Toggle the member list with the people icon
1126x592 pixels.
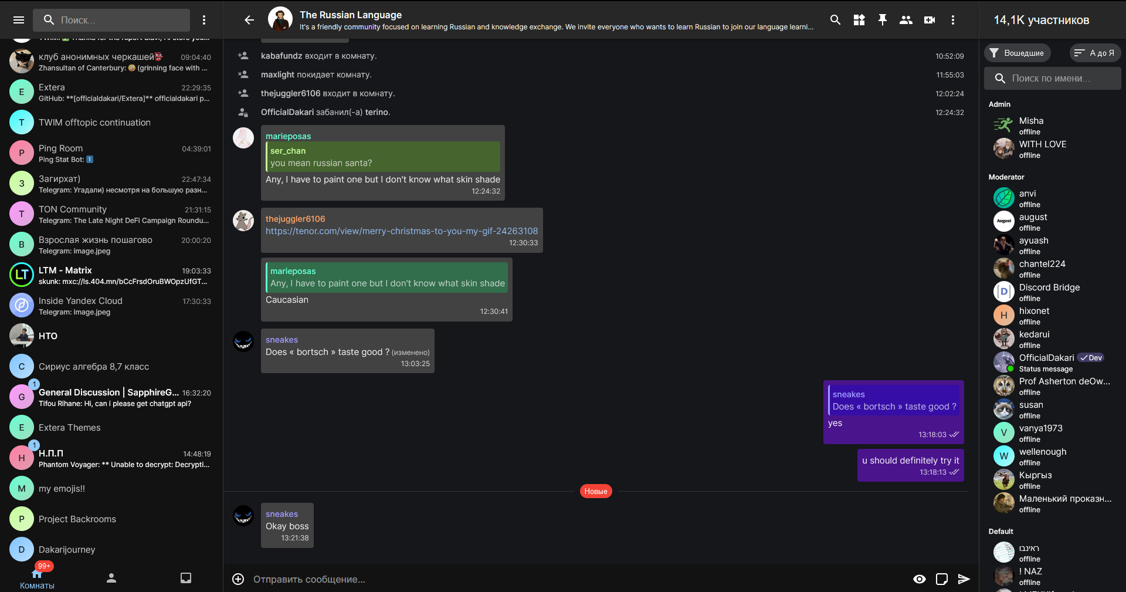pyautogui.click(x=906, y=20)
